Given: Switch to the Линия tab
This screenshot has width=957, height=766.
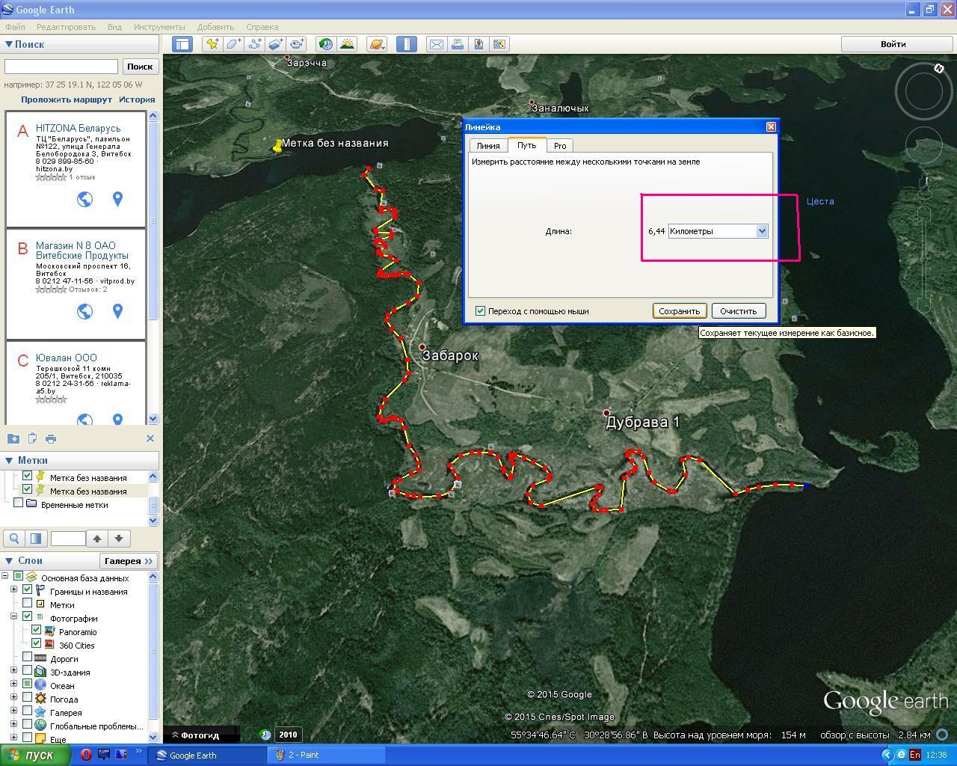Looking at the screenshot, I should [x=487, y=146].
